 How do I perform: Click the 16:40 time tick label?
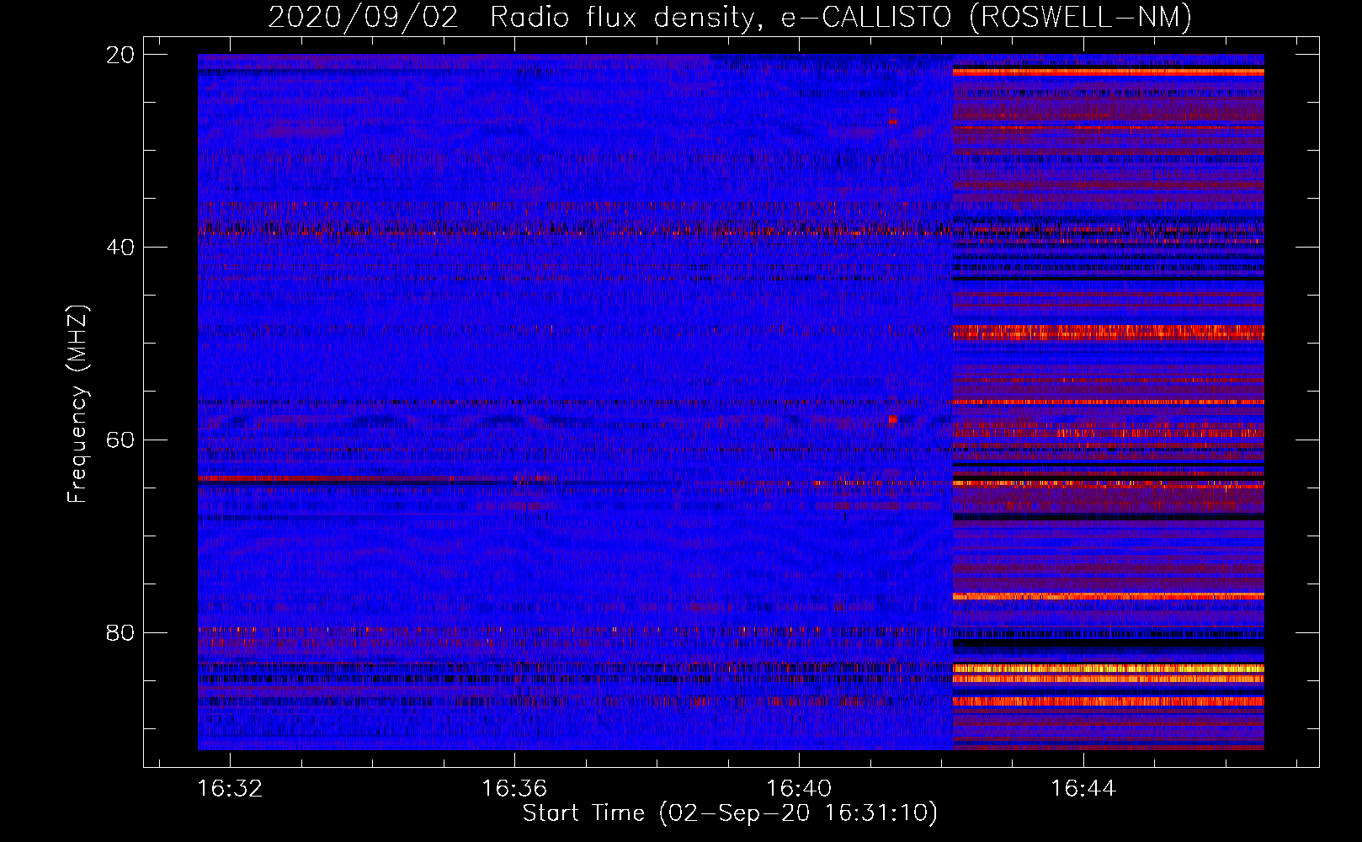coord(799,789)
